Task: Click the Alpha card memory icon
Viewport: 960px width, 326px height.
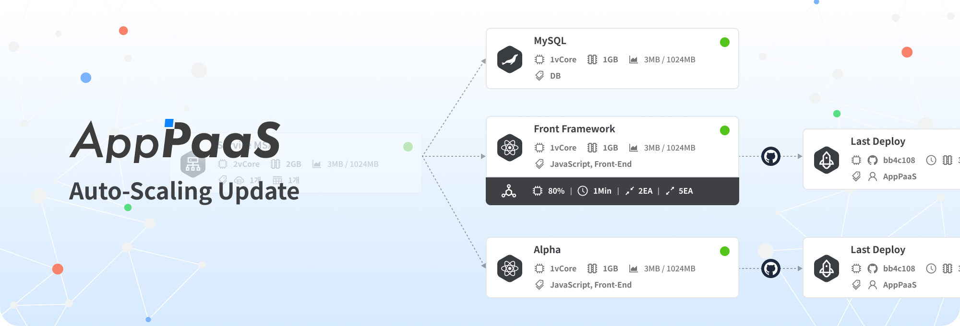Action: pyautogui.click(x=592, y=268)
